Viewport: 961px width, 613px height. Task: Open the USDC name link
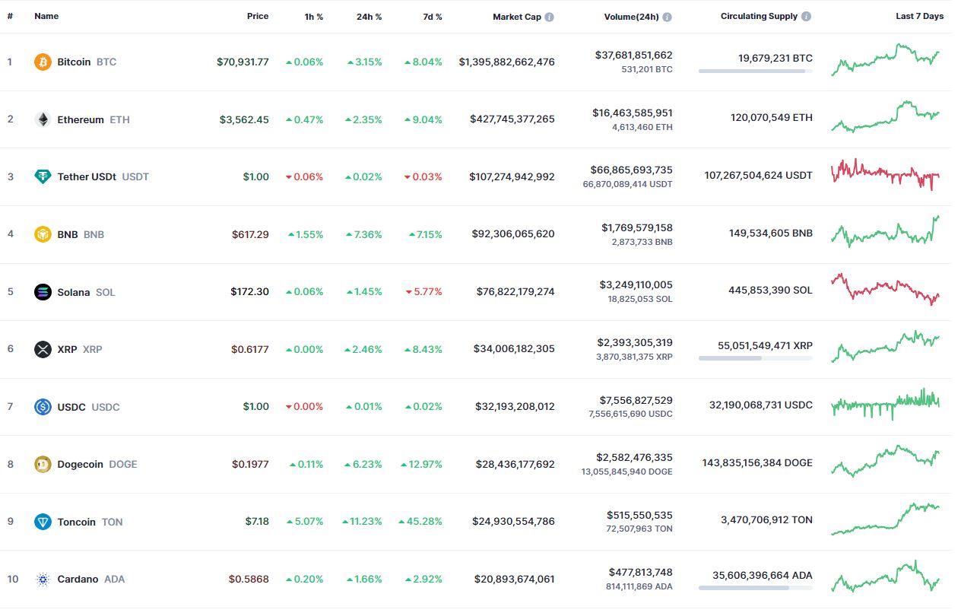click(x=88, y=407)
